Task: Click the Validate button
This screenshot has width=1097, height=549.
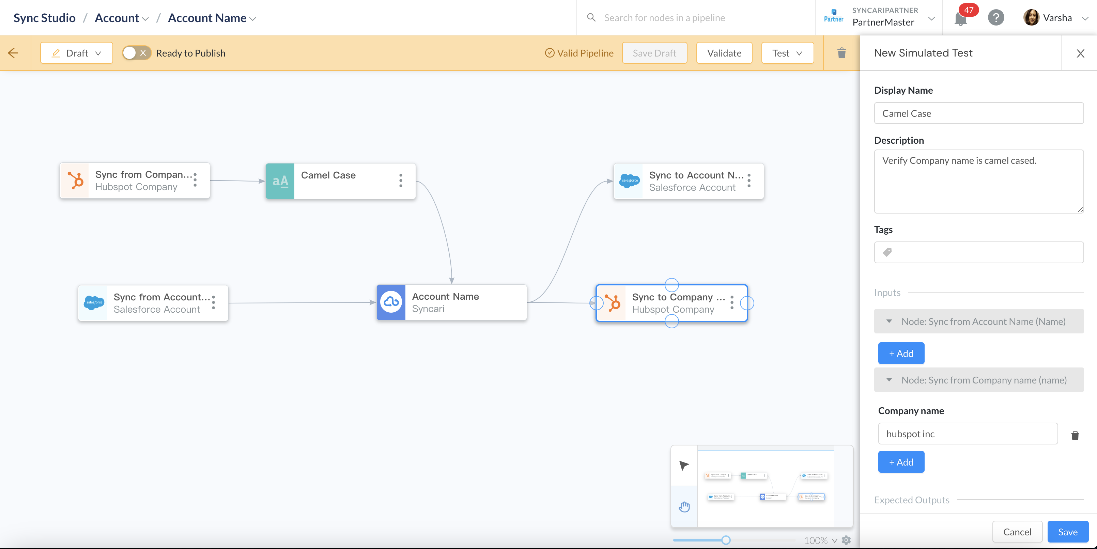Action: tap(724, 53)
